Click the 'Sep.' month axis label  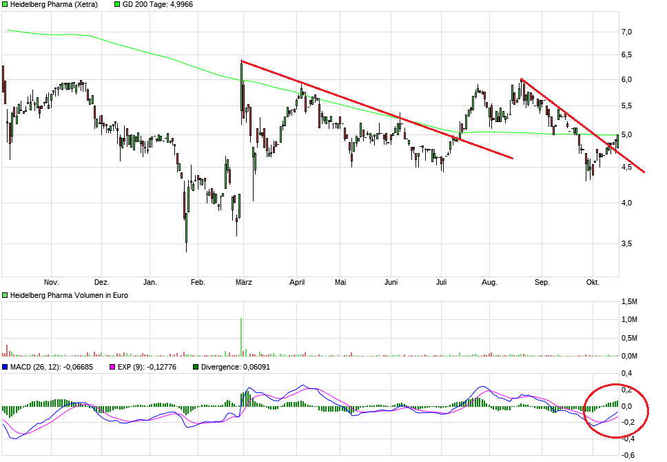tap(542, 282)
